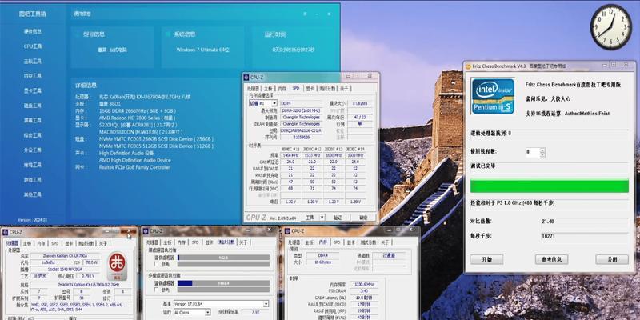Screen dimensions: 640x320
Task: Click the single-thread score bar in CPU-Z bench
Action: [x=223, y=258]
